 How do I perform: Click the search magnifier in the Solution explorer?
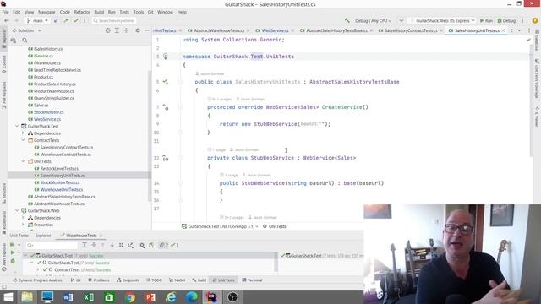click(25, 41)
